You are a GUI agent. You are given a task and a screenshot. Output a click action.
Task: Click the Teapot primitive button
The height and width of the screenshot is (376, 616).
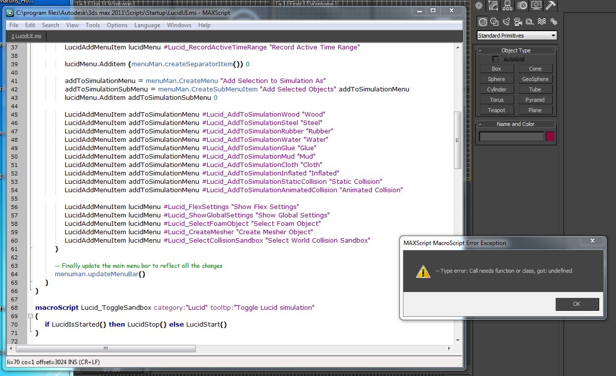[x=496, y=110]
